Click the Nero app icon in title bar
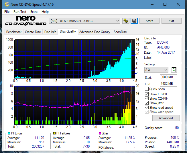The image size is (187, 153). (x=7, y=4)
